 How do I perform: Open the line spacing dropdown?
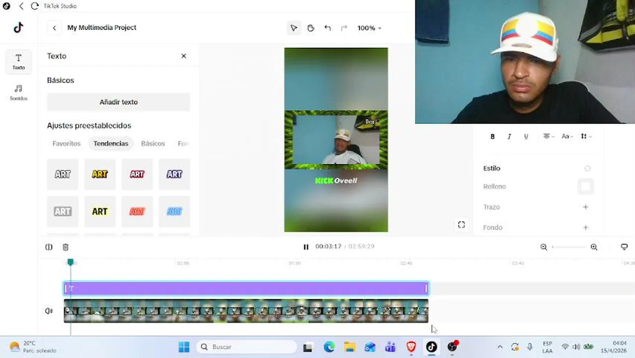pos(586,136)
